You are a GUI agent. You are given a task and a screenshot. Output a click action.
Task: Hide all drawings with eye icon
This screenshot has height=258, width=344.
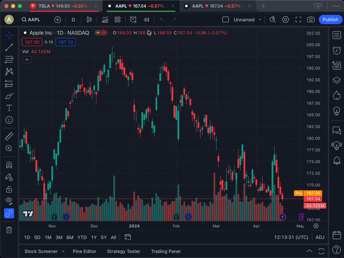[x=9, y=201]
